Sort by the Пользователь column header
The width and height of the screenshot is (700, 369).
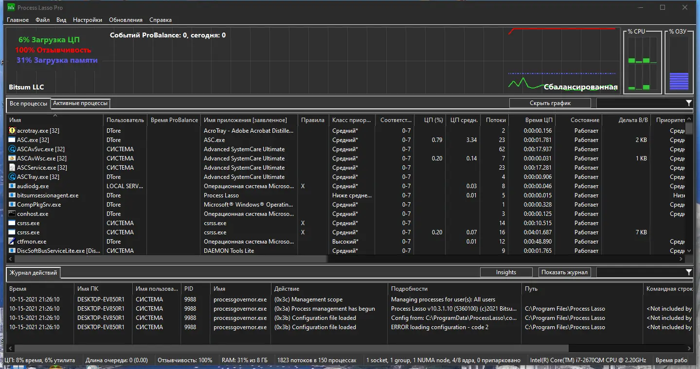126,120
